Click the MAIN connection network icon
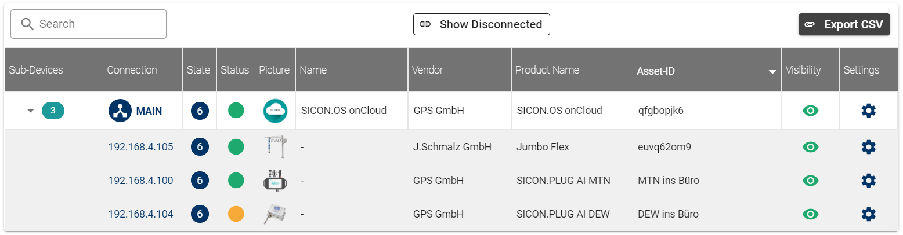The width and height of the screenshot is (903, 235). pyautogui.click(x=120, y=111)
